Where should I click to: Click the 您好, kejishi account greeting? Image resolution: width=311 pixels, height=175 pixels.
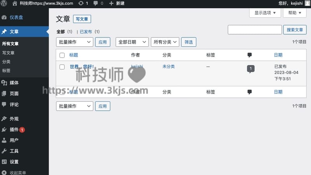290,4
